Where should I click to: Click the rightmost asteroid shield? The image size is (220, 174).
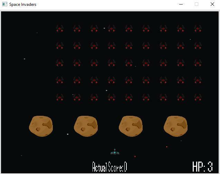coord(175,126)
